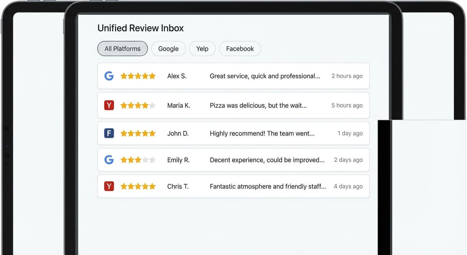The height and width of the screenshot is (255, 467).
Task: Select the Google icon next to Emily R.
Action: click(109, 160)
